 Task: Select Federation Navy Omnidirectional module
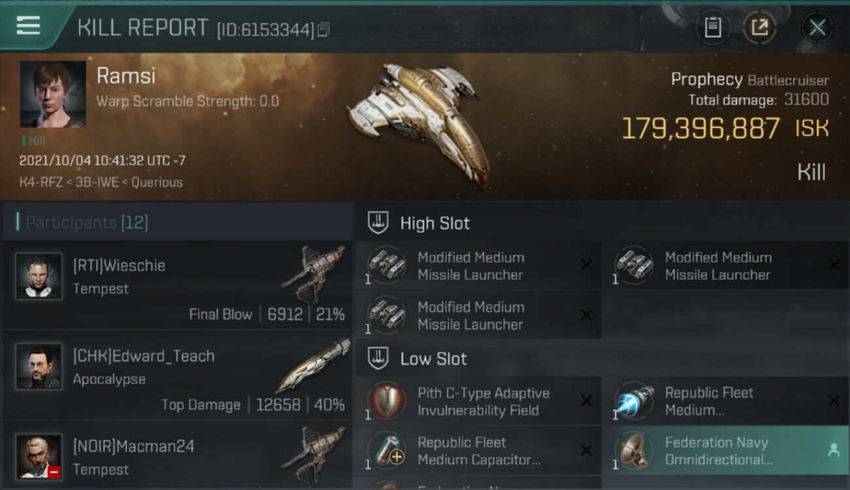[x=726, y=451]
